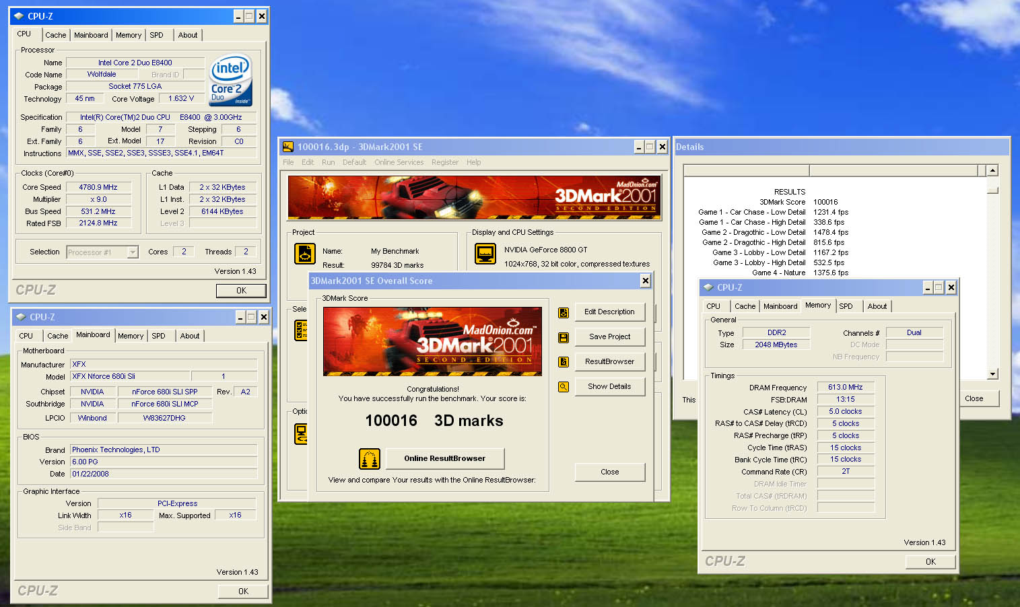Switch to CPU tab in the Mainboard CPU-Z window
This screenshot has width=1020, height=607.
(x=26, y=336)
